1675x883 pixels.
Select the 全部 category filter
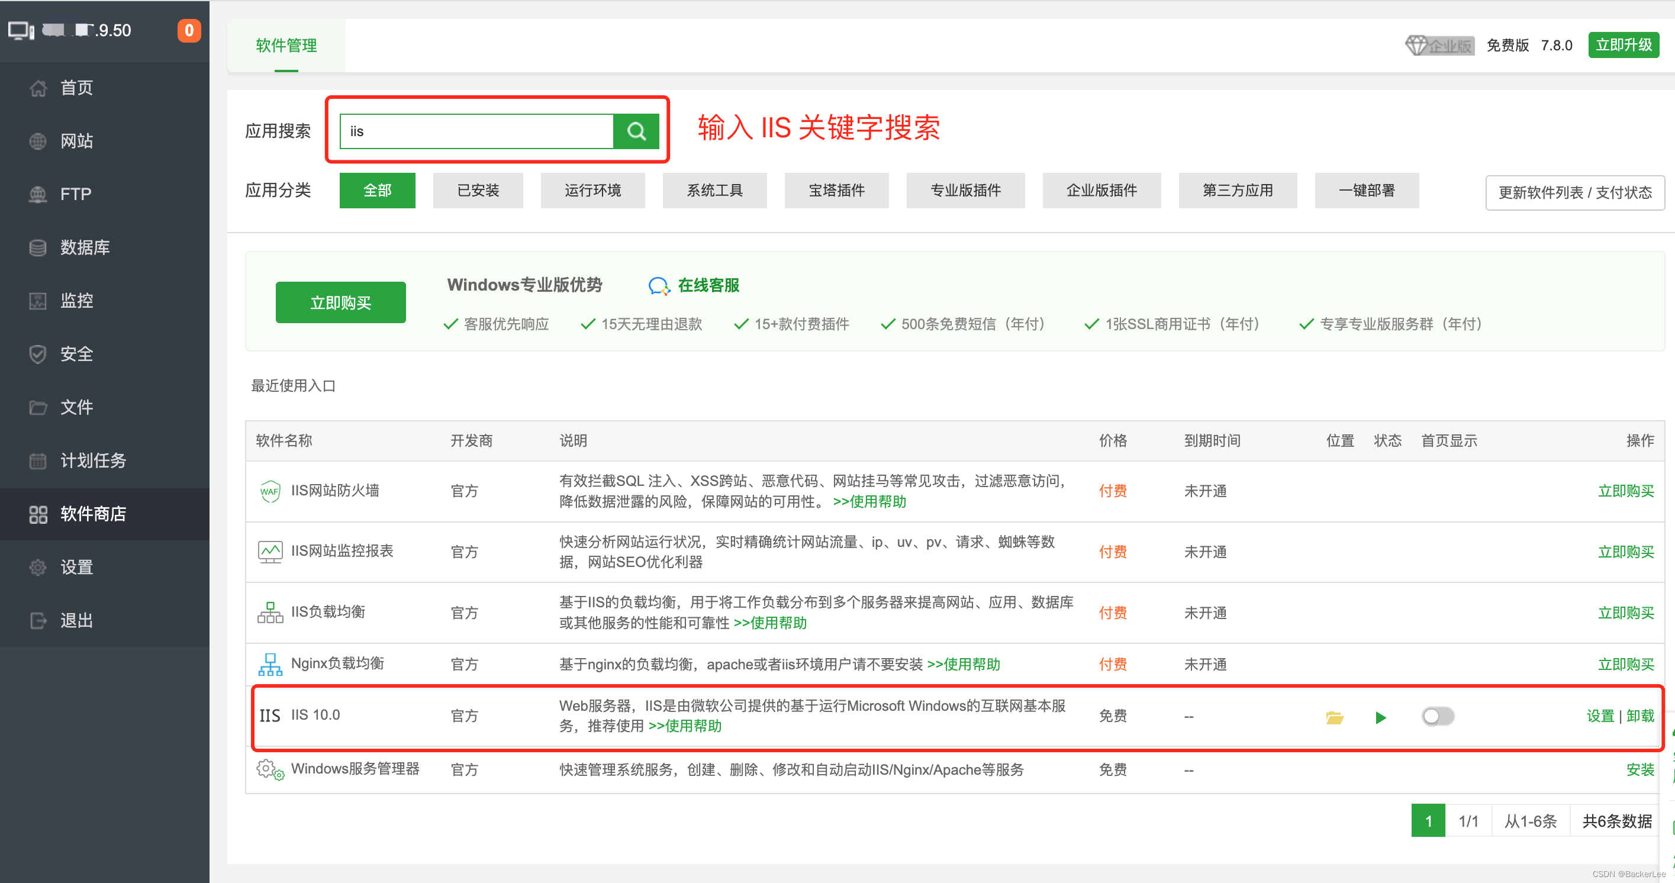377,191
